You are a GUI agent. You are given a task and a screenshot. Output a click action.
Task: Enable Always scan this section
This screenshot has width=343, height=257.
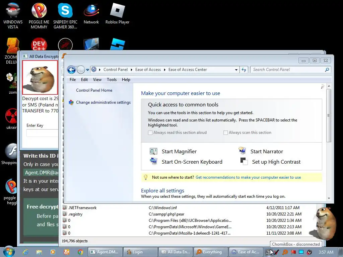pyautogui.click(x=225, y=133)
